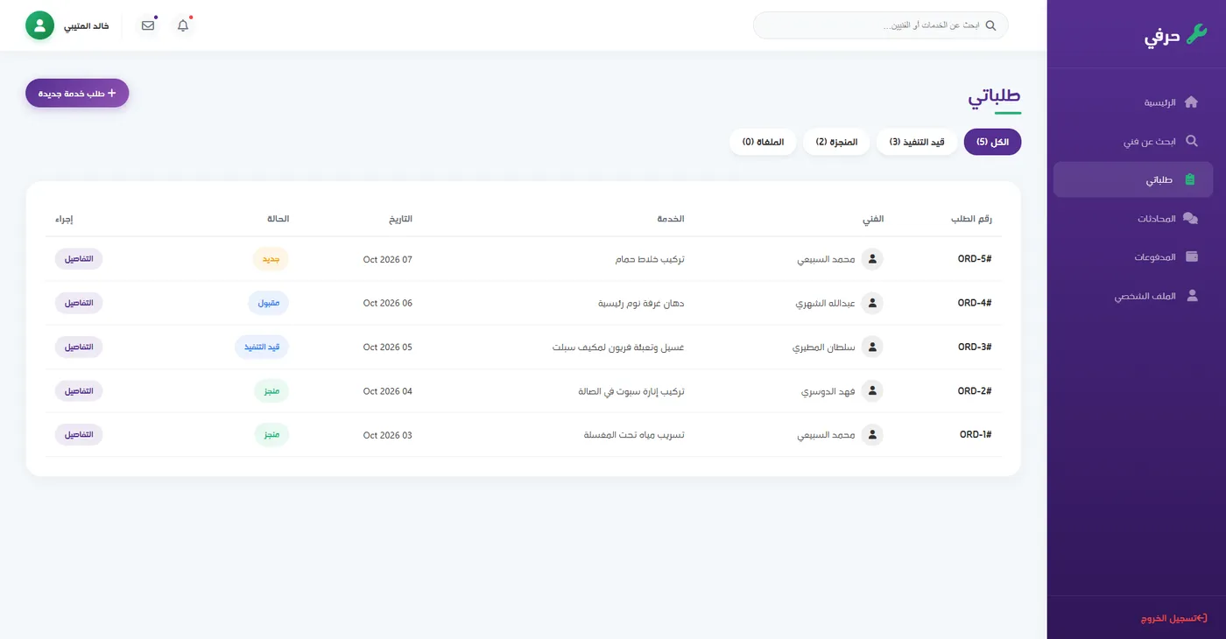
Task: Click the magnifier icon beside ابحث عن فني
Action: pos(1191,141)
